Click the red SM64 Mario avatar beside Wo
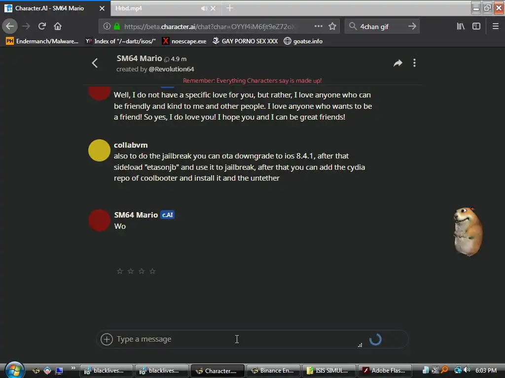 coord(99,220)
